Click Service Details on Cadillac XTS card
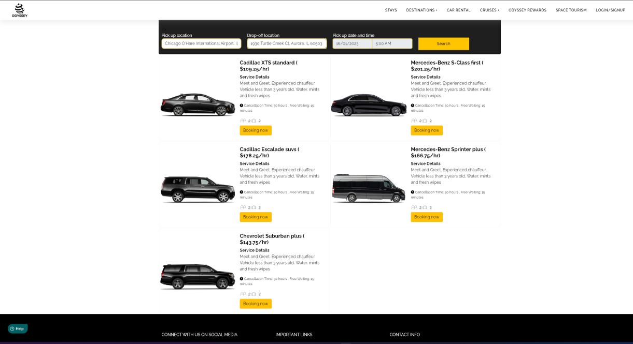 [255, 77]
